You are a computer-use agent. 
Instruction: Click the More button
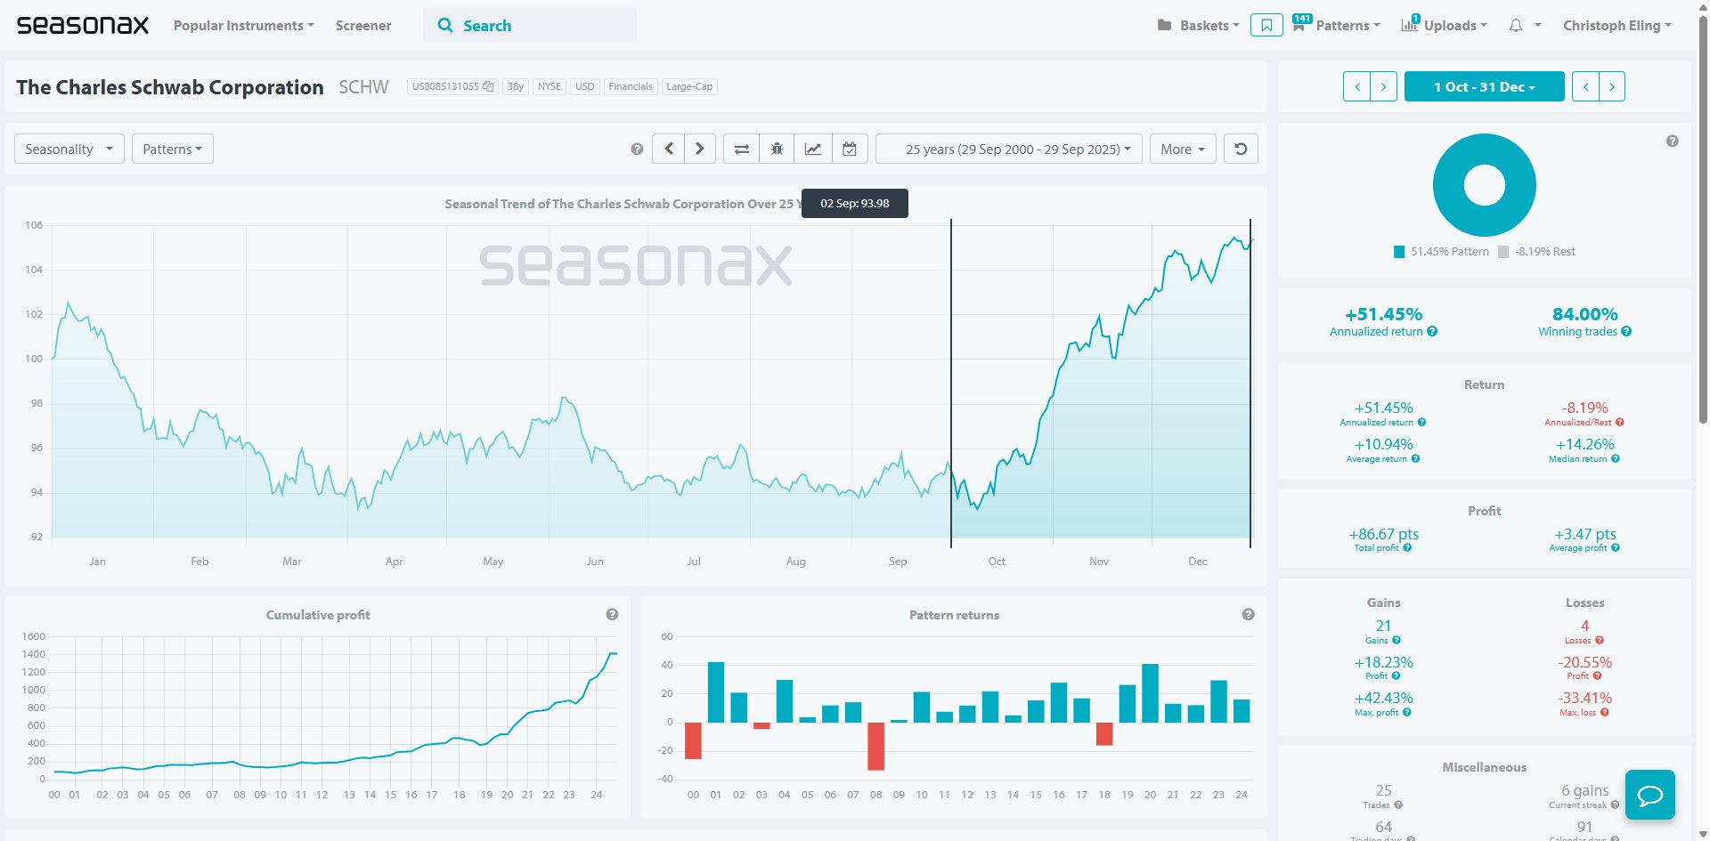pyautogui.click(x=1182, y=150)
